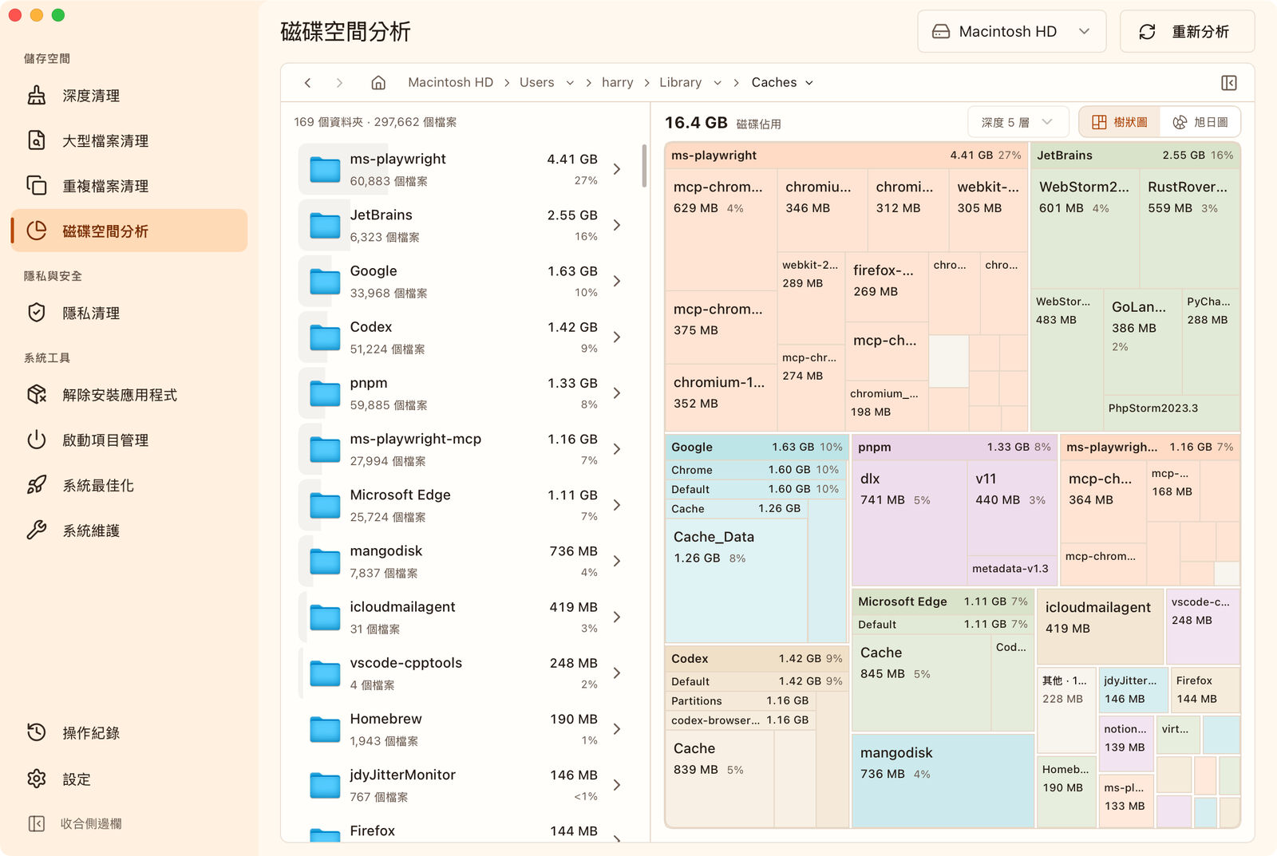This screenshot has height=856, width=1277.
Task: Open the 深度 5 層 depth dropdown
Action: coord(1017,122)
